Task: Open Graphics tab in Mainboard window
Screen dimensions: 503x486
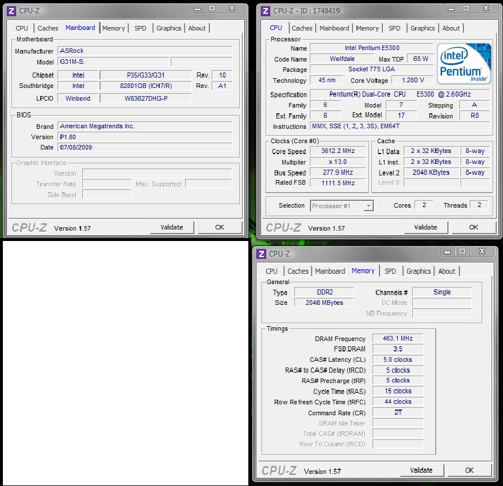Action: tap(169, 28)
